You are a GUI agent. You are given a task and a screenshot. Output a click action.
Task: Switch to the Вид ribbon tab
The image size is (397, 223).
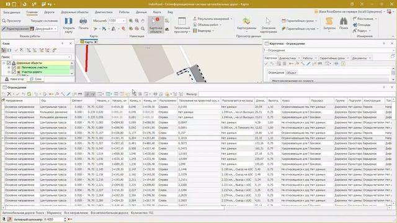[170, 12]
